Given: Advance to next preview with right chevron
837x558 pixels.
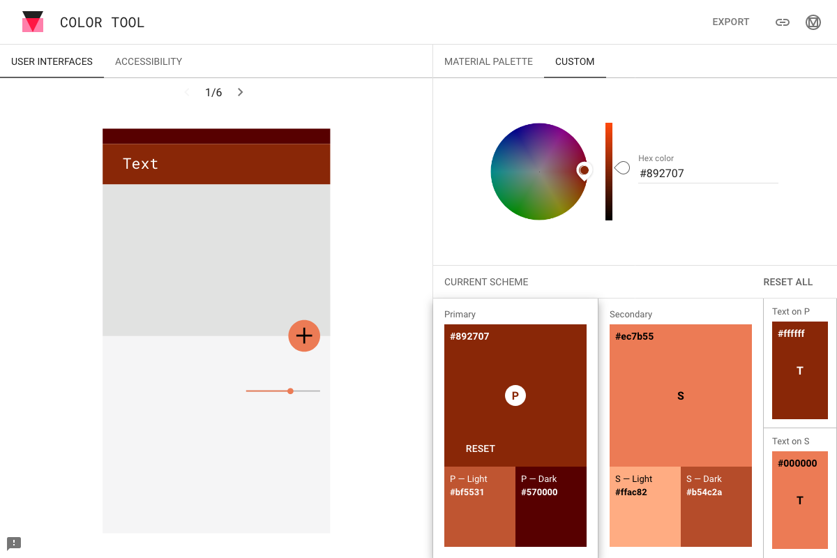Looking at the screenshot, I should 240,91.
